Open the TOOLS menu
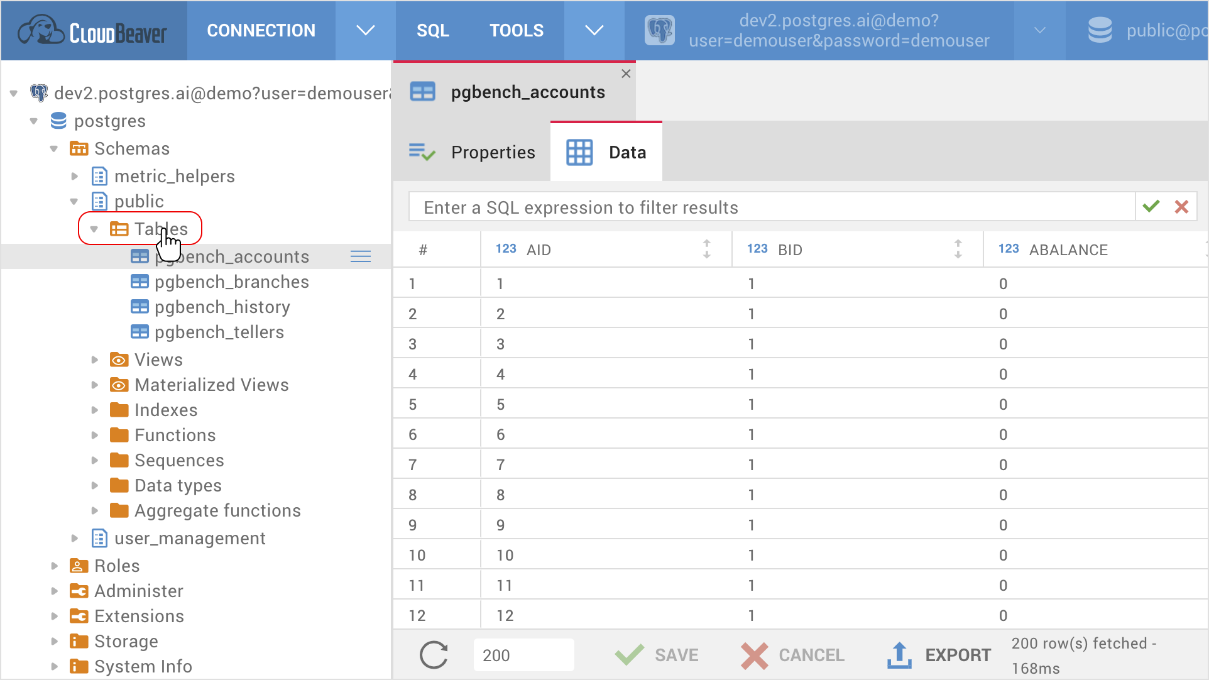 tap(517, 31)
